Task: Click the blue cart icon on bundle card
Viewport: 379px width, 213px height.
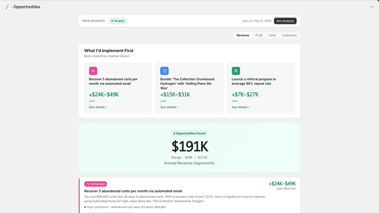Action: 164,71
